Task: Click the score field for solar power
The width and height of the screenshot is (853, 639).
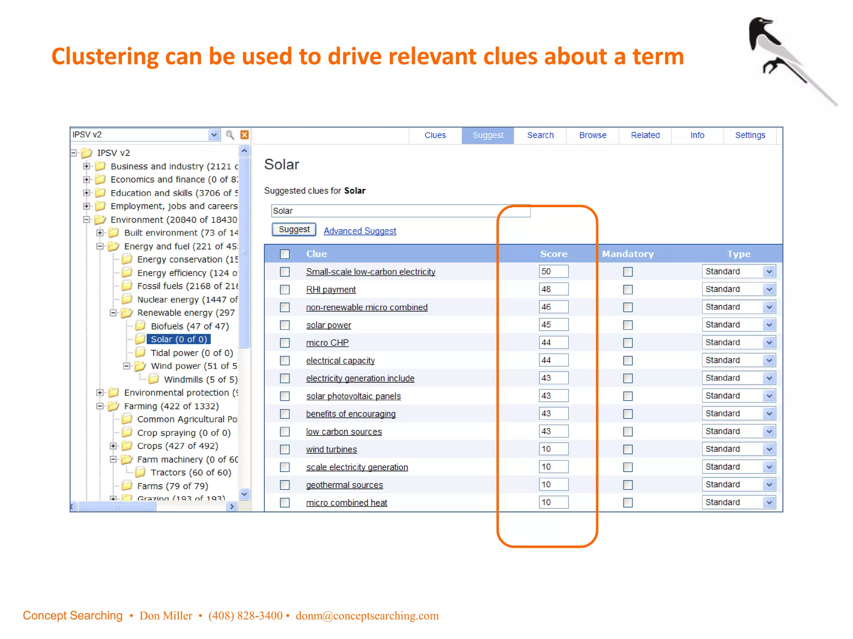Action: [554, 324]
